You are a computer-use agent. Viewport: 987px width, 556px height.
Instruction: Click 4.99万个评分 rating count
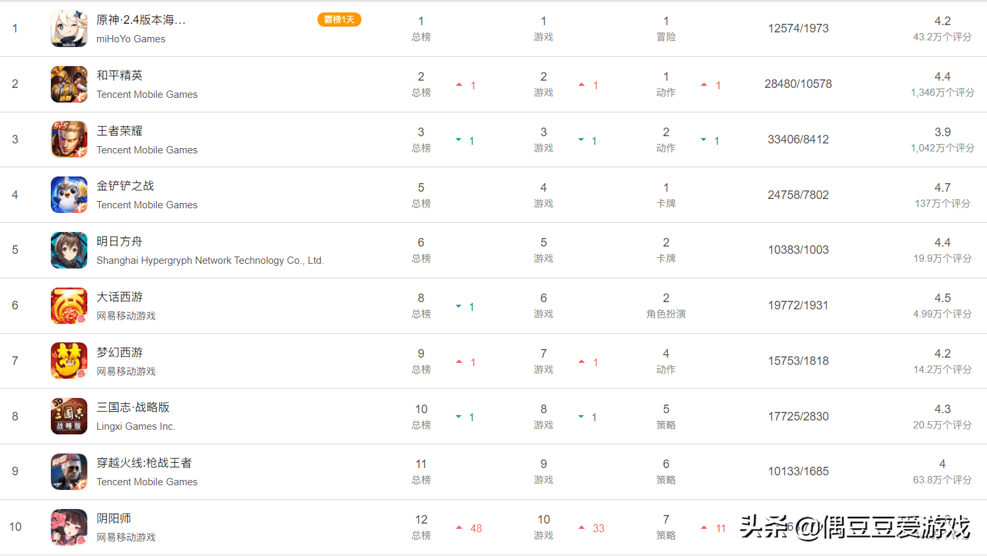(x=942, y=314)
